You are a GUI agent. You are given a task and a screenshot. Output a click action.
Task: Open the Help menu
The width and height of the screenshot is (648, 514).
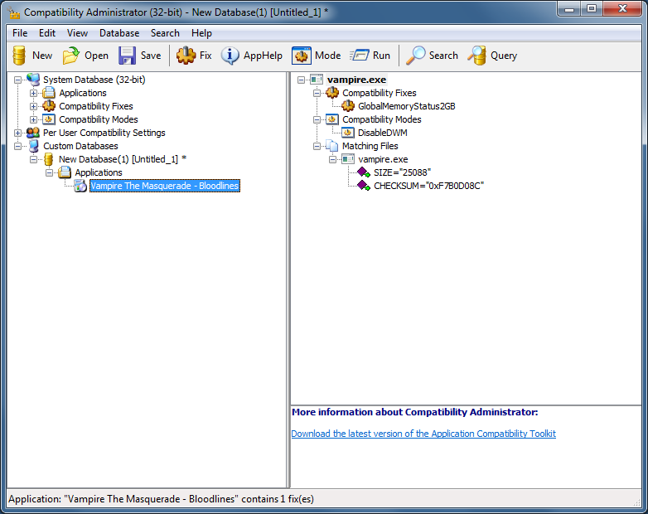coord(201,33)
